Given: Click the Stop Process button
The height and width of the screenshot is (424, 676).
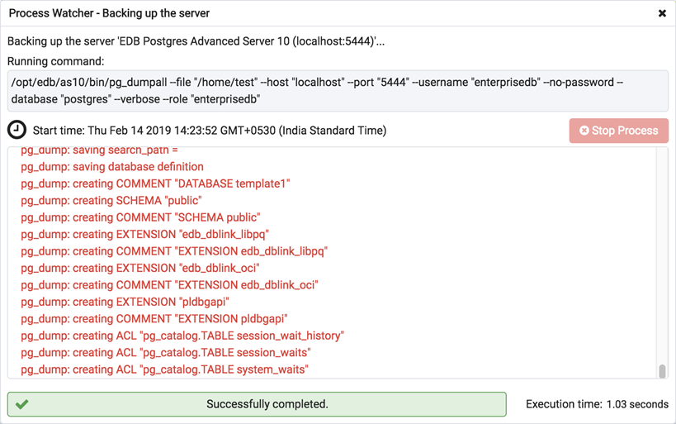Looking at the screenshot, I should (x=618, y=131).
